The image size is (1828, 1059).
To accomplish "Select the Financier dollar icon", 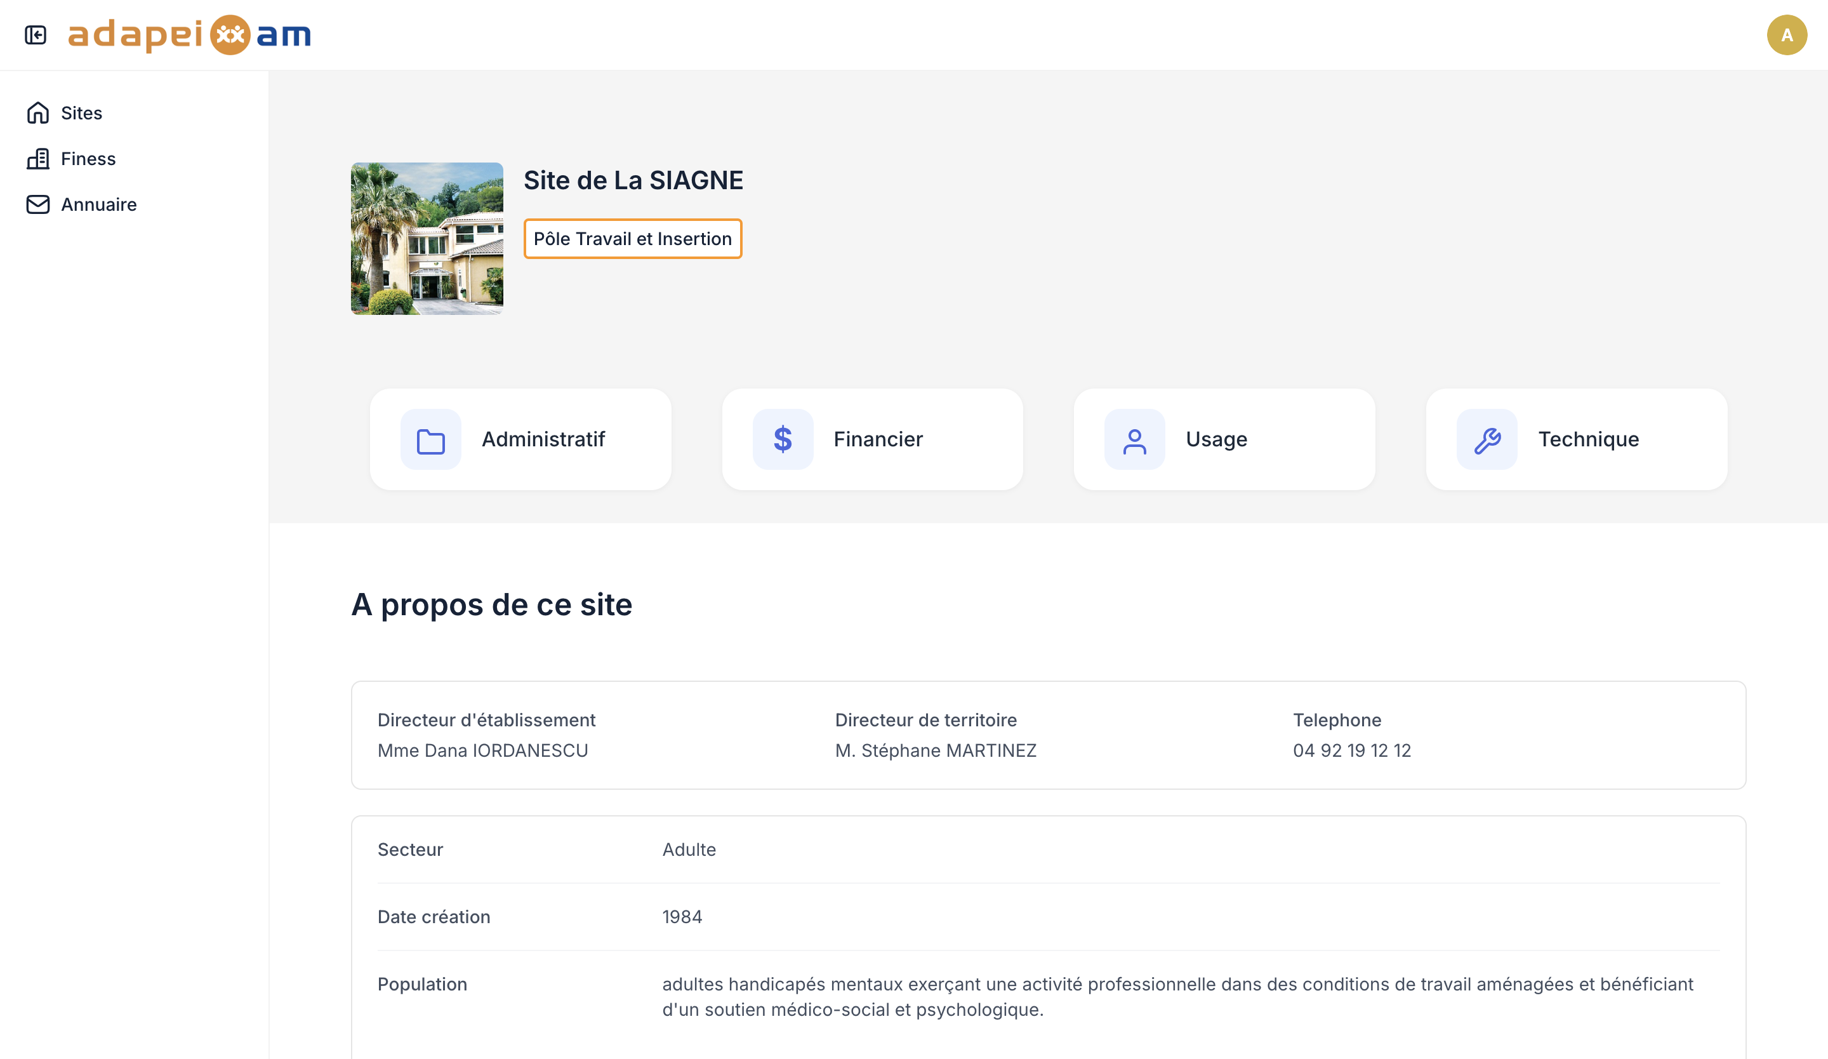I will point(783,439).
